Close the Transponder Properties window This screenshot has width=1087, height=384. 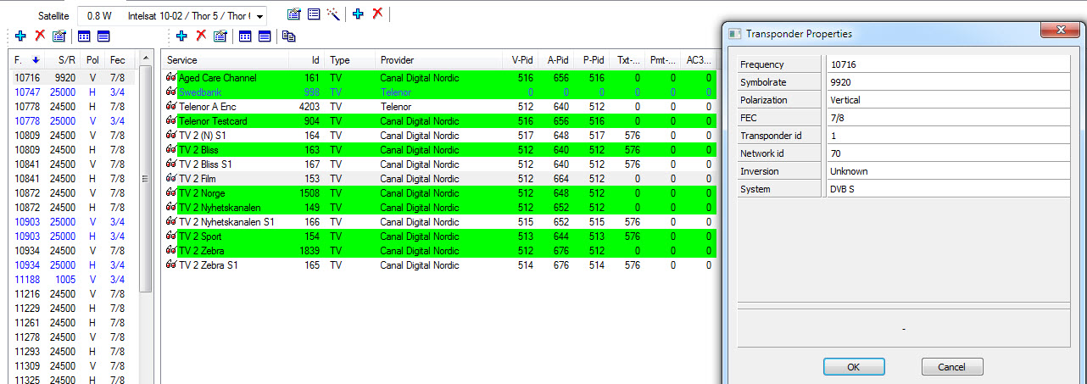tap(1061, 32)
